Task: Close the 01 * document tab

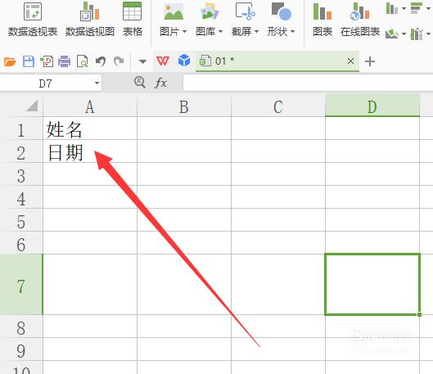Action: [350, 61]
